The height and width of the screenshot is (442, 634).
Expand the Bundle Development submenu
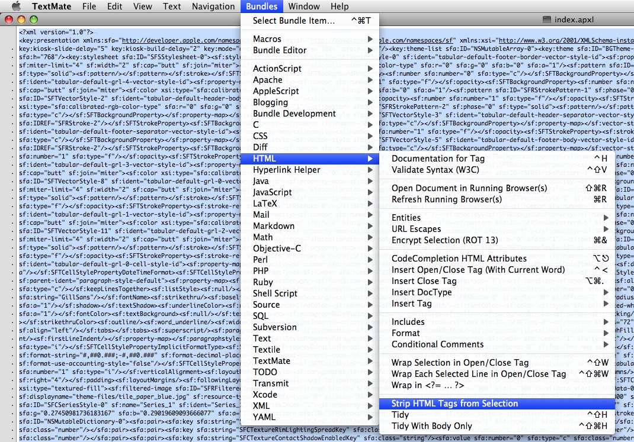310,114
